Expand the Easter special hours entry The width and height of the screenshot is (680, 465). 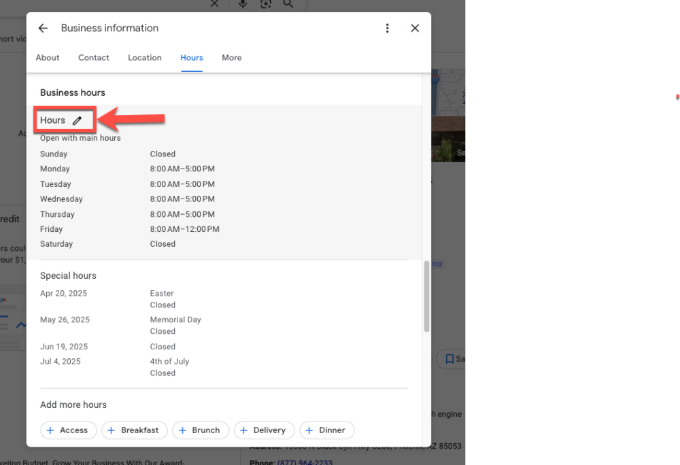[x=161, y=293]
